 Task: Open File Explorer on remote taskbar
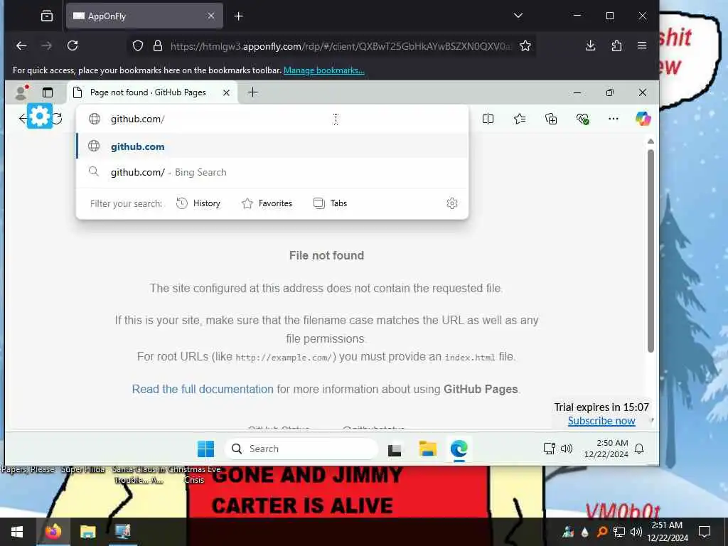point(427,449)
